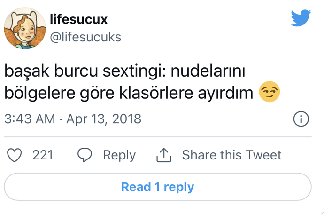Image resolution: width=324 pixels, height=214 pixels.
Task: Open the tweet info circle icon
Action: [301, 119]
